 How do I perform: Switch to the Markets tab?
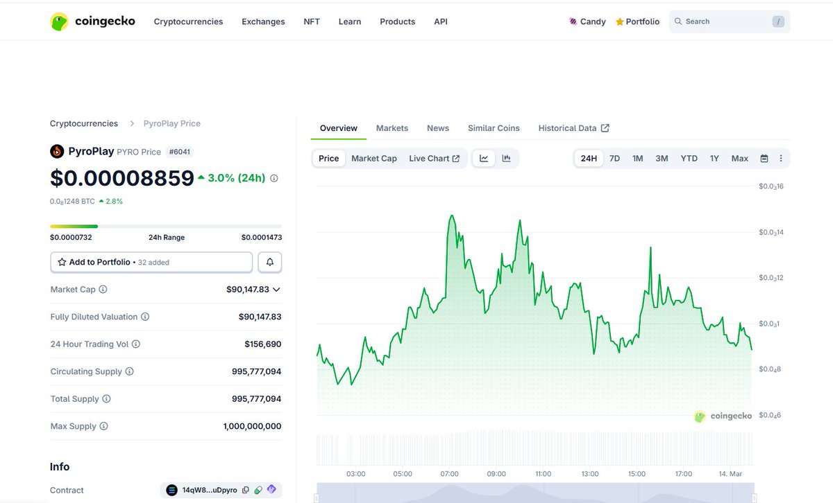pos(392,127)
